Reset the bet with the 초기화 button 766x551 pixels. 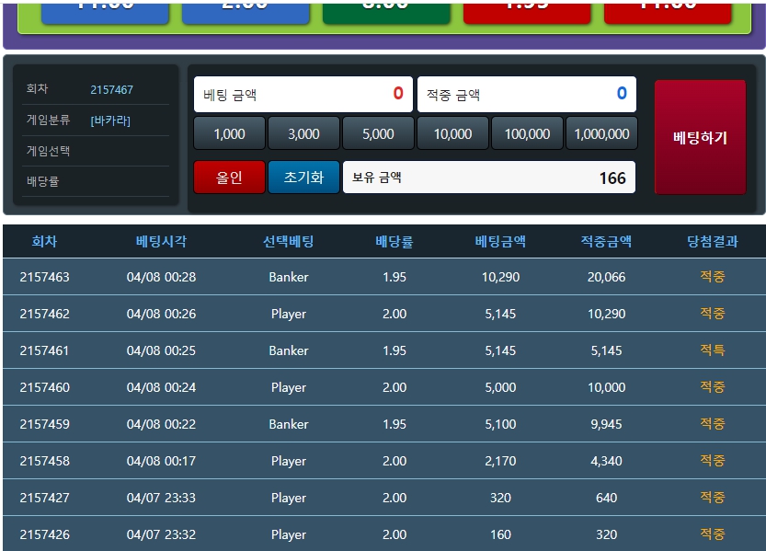point(303,178)
